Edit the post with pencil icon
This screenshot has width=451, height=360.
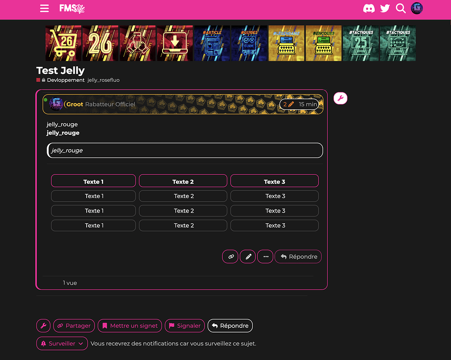[x=248, y=257]
